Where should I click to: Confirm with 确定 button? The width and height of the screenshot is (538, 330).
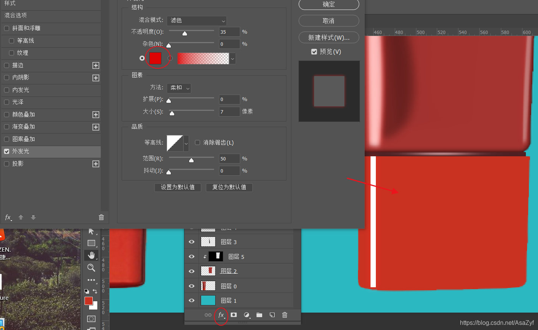click(329, 5)
